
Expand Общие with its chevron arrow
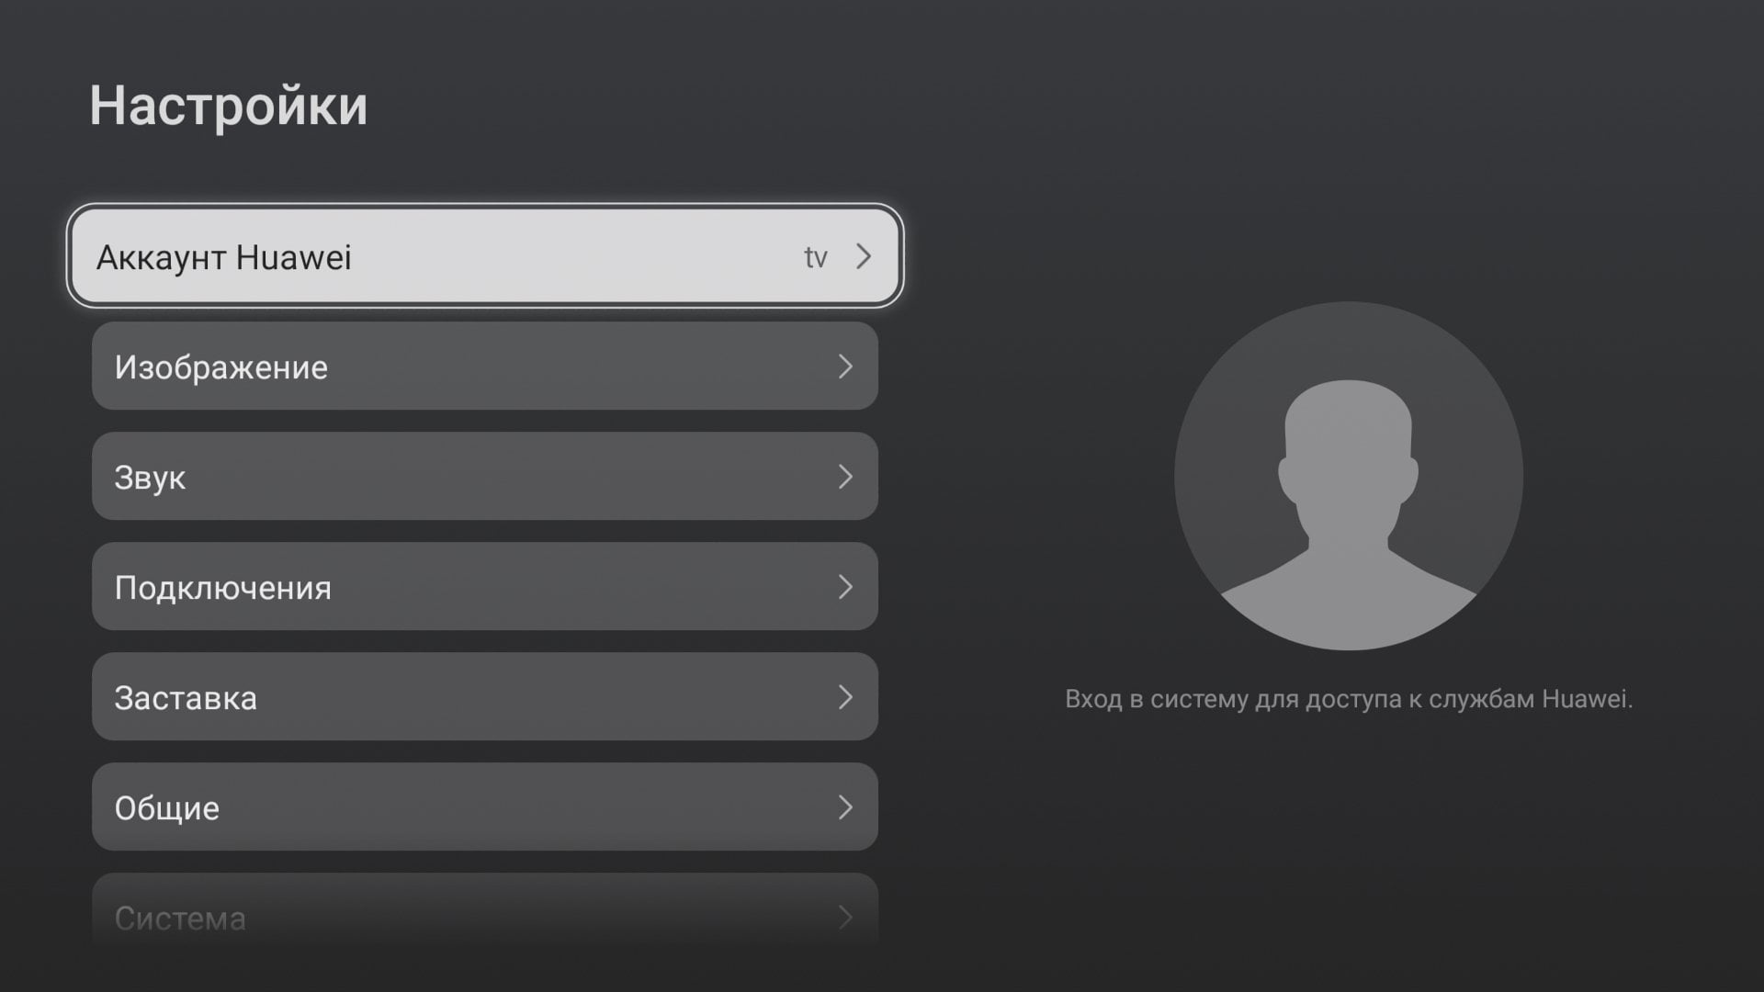845,807
